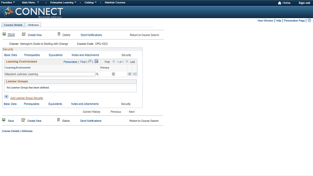Click the bottom Create New icon
313x176 pixels.
click(x=23, y=120)
